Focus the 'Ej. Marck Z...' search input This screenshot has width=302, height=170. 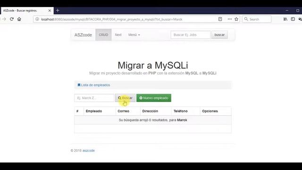[94, 98]
